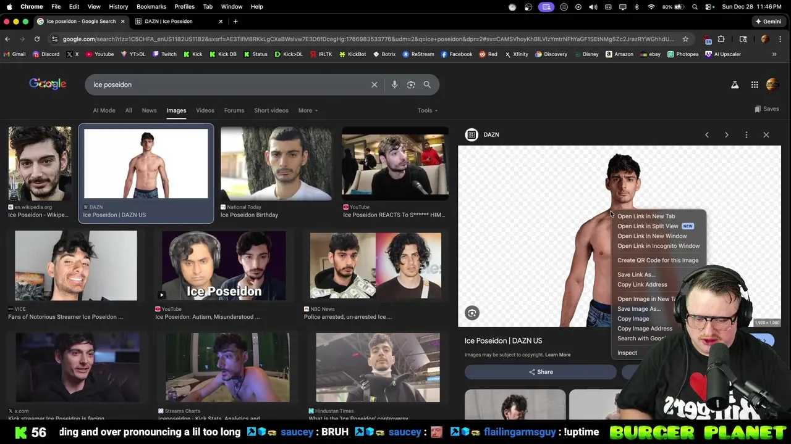Open the Facebook bookmark
This screenshot has width=791, height=444.
[456, 54]
